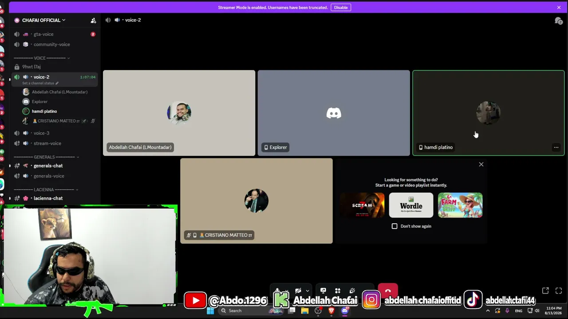Open camera options arrow in the call bar
The width and height of the screenshot is (568, 319).
307,291
